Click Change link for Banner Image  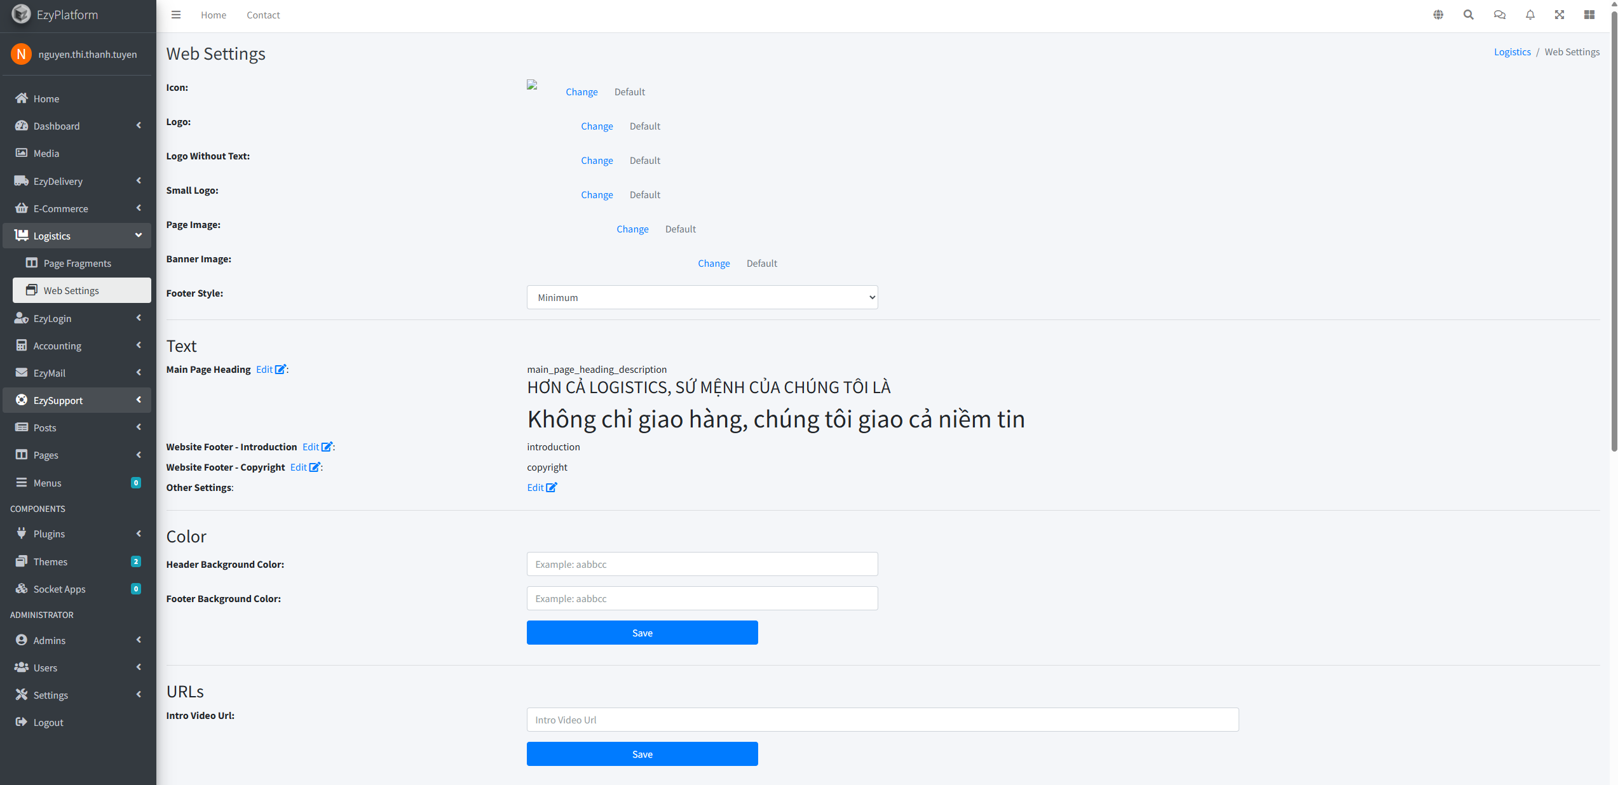(714, 263)
